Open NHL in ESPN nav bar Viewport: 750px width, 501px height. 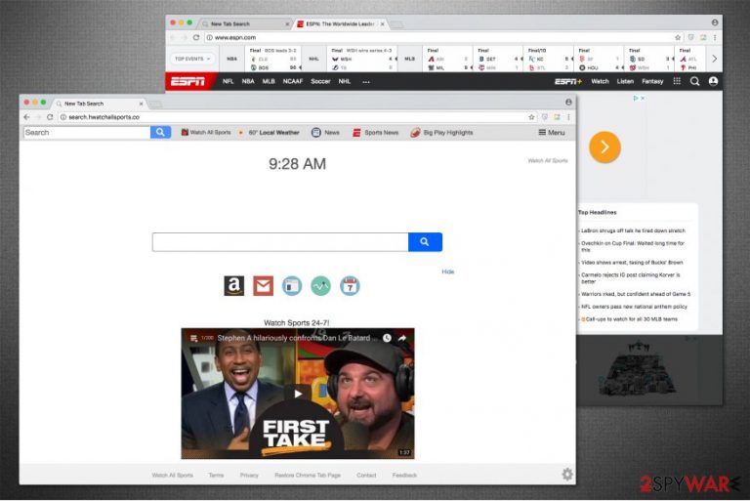pyautogui.click(x=345, y=82)
